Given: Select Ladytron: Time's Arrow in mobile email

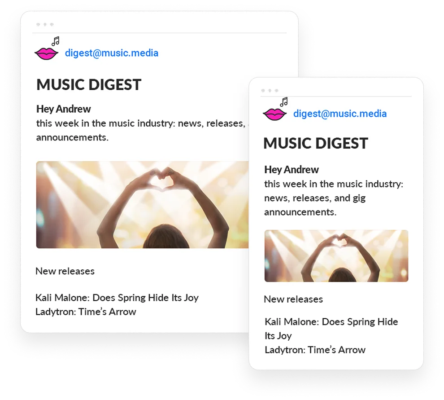Looking at the screenshot, I should 315,350.
